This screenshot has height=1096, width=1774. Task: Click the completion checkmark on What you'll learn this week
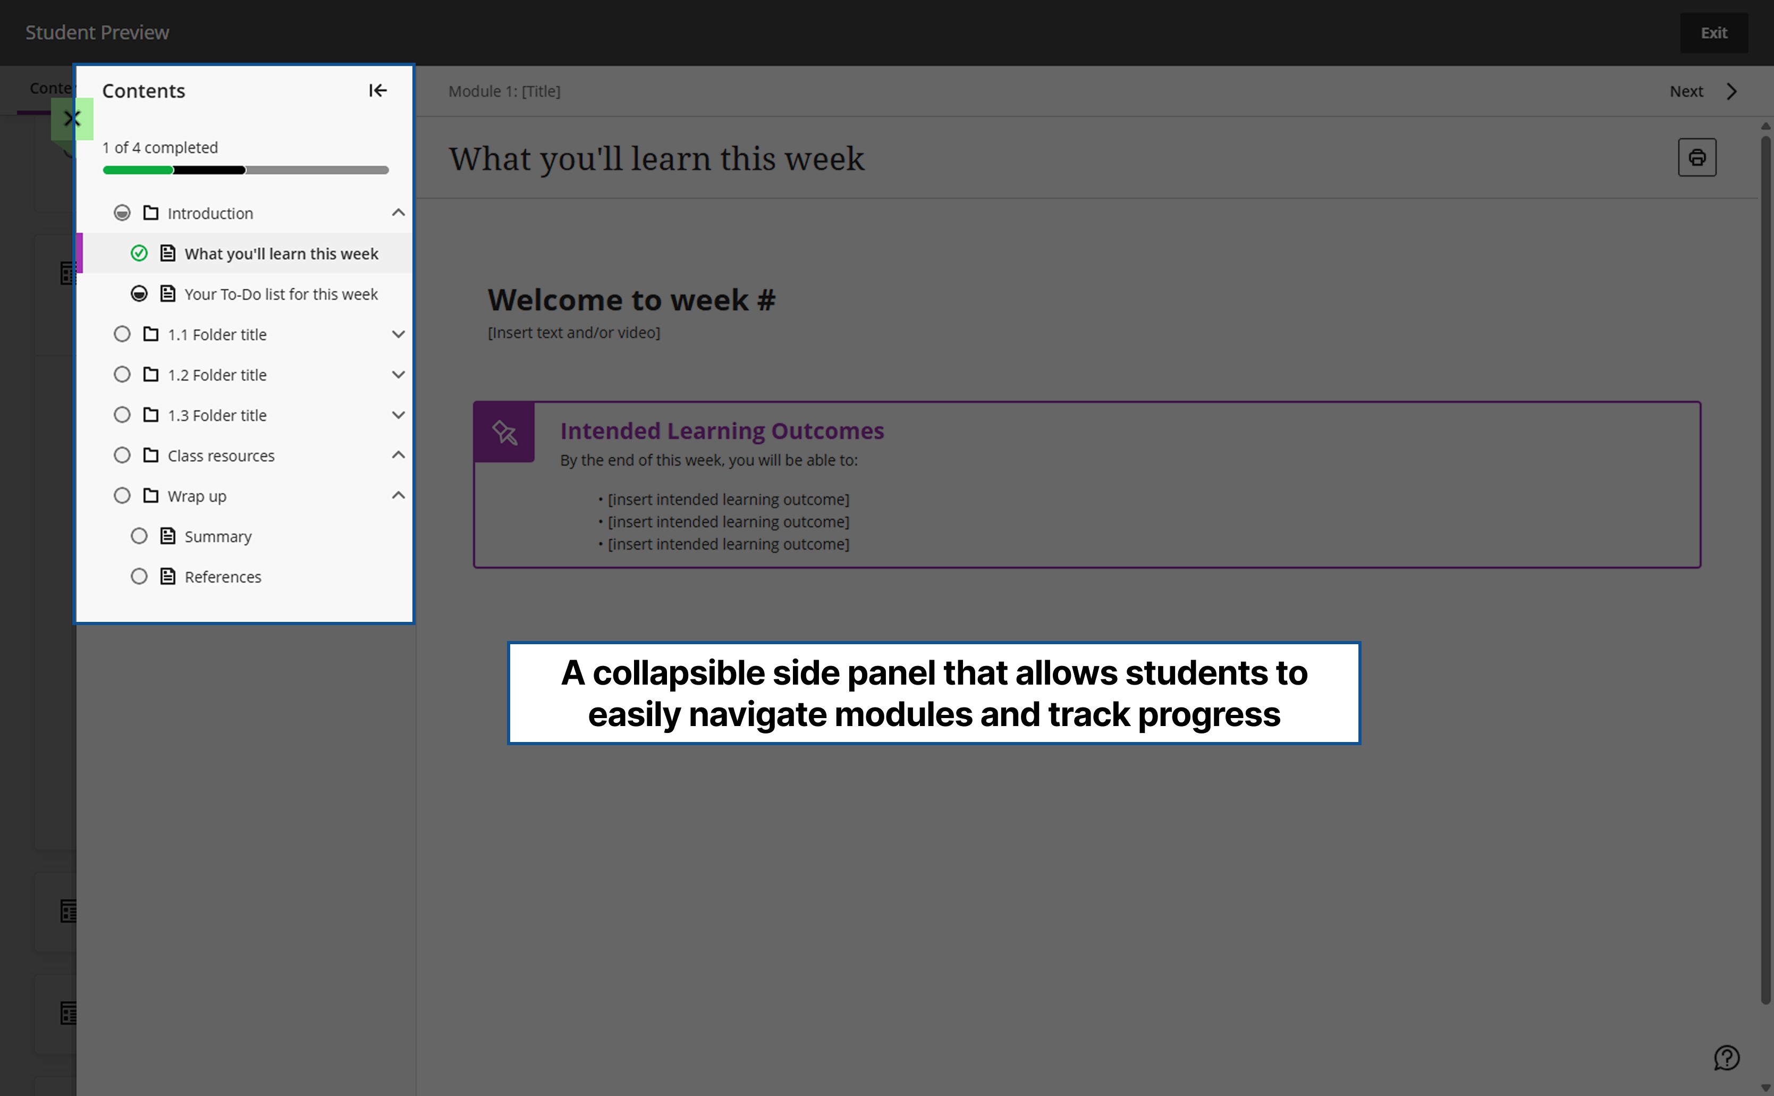[x=139, y=253]
